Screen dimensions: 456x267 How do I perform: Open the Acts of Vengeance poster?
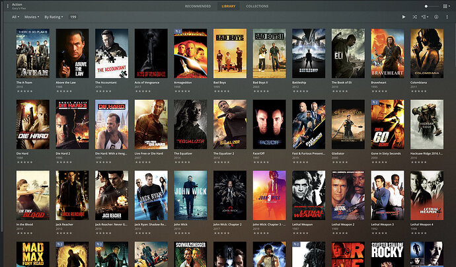tap(151, 54)
